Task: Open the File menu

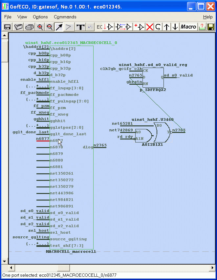Action: pos(8,17)
